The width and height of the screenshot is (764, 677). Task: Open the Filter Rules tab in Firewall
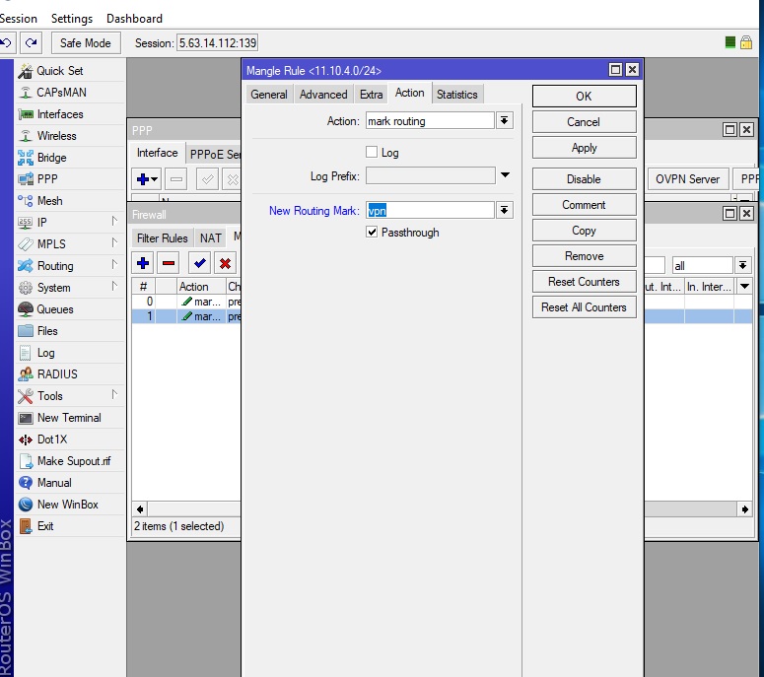(162, 238)
